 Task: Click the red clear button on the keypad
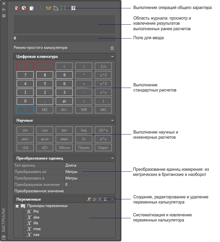[25, 66]
